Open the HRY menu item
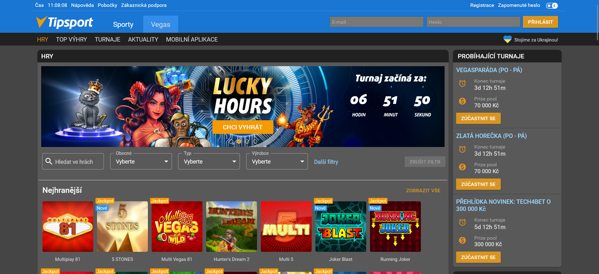 click(42, 39)
